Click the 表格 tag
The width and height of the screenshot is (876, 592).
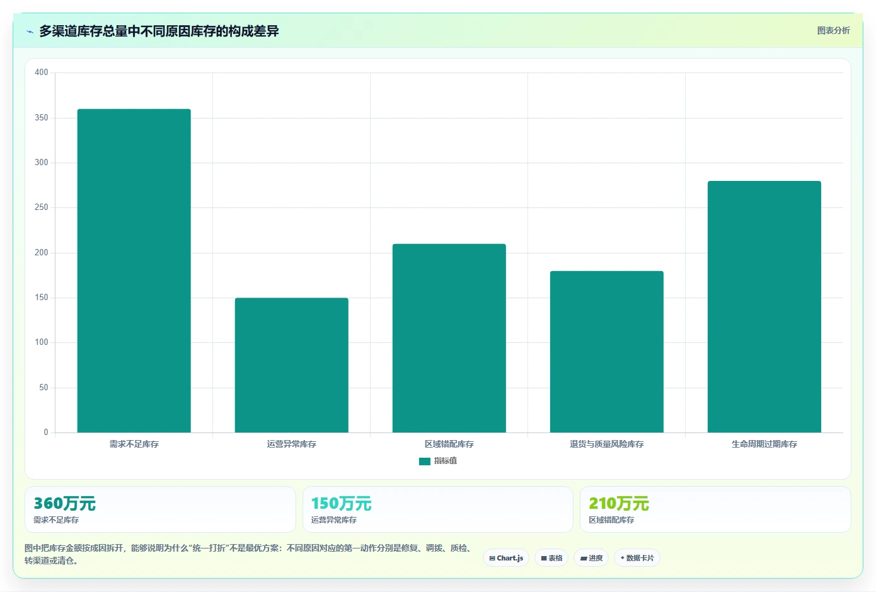(551, 558)
